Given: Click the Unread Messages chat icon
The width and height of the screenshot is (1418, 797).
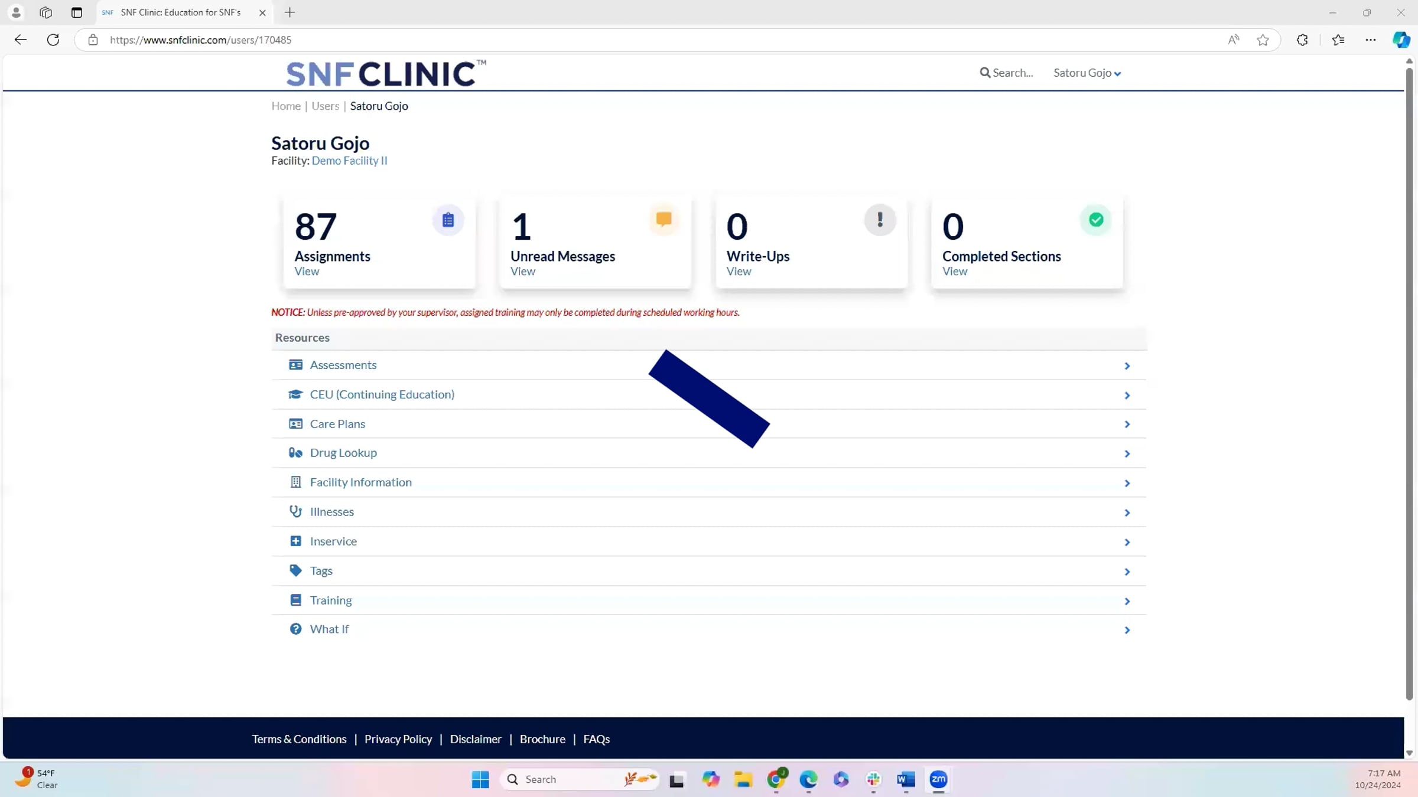Looking at the screenshot, I should pos(664,220).
